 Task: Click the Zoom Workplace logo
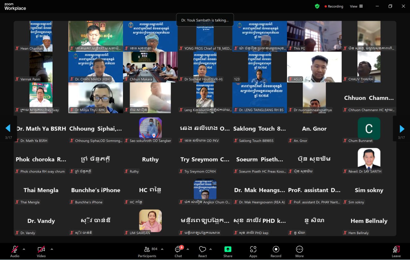coord(15,7)
